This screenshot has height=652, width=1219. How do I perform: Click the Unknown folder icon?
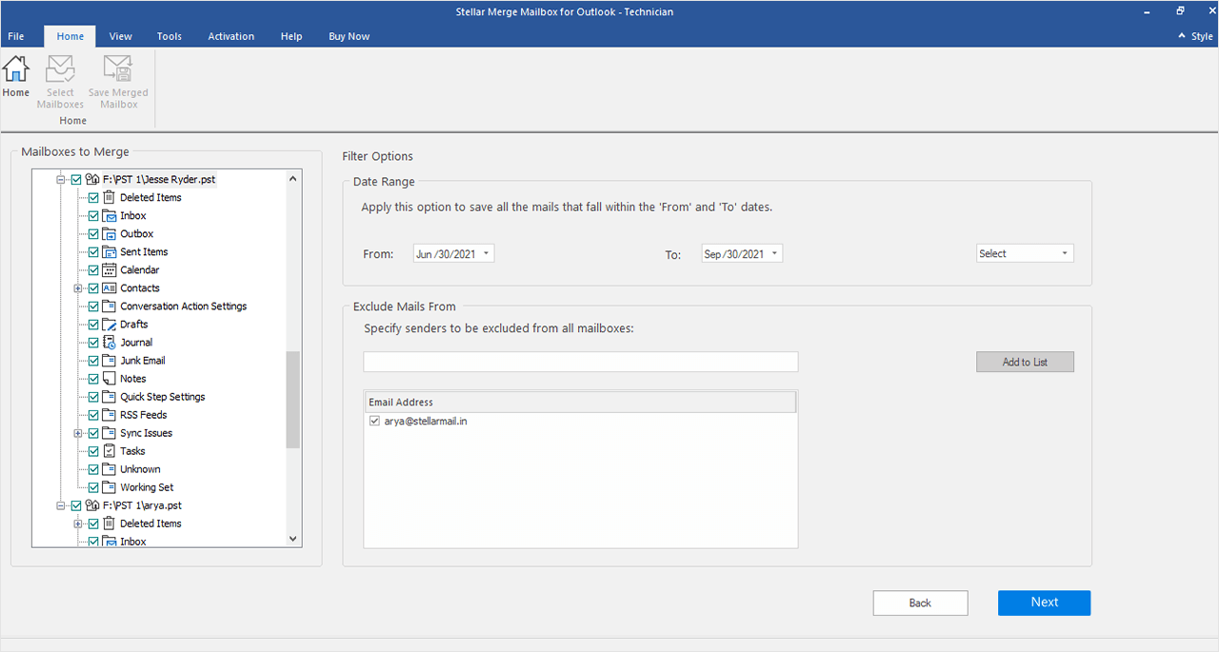click(x=110, y=468)
